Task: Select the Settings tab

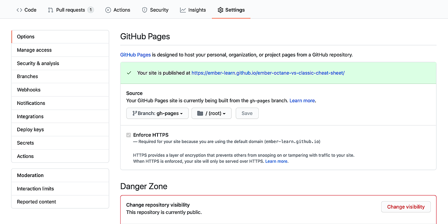Action: 231,10
